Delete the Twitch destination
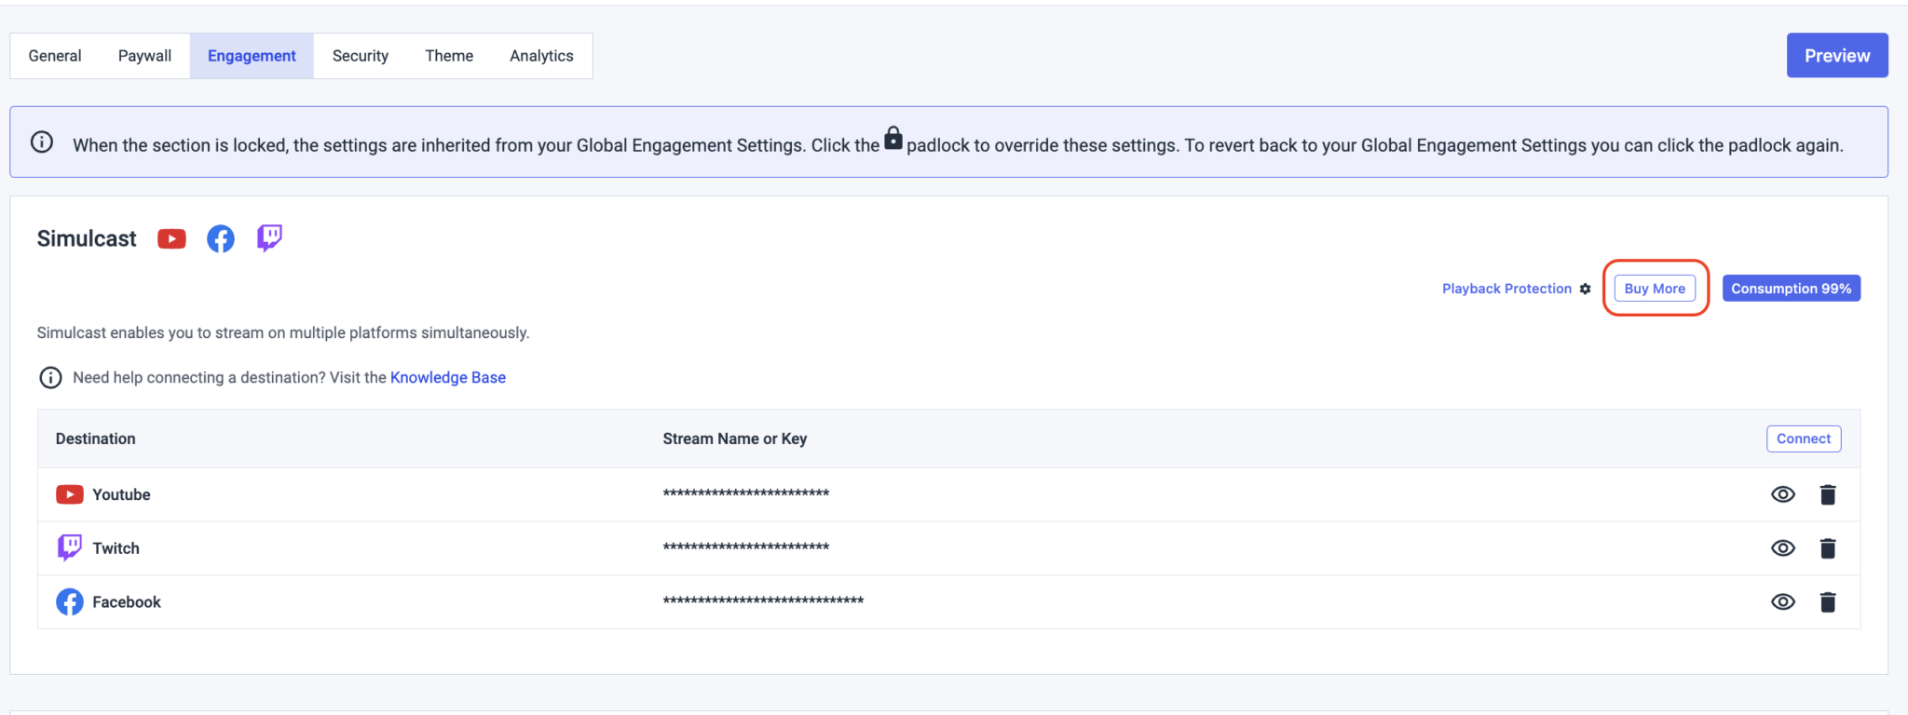1908x715 pixels. pos(1827,548)
